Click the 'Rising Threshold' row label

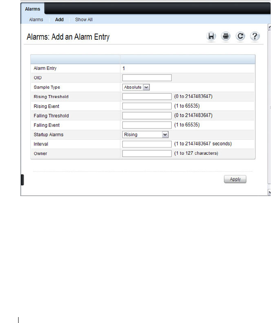pos(51,97)
